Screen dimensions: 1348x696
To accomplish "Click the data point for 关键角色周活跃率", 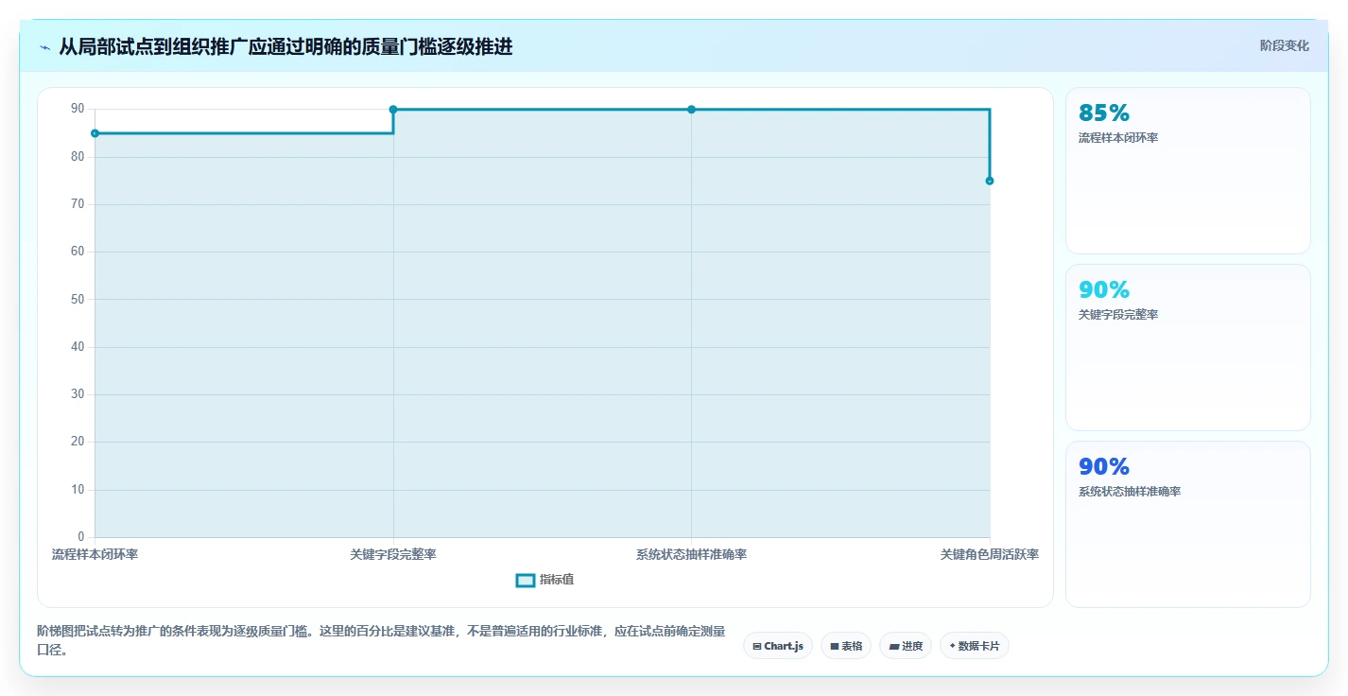I will pos(990,181).
